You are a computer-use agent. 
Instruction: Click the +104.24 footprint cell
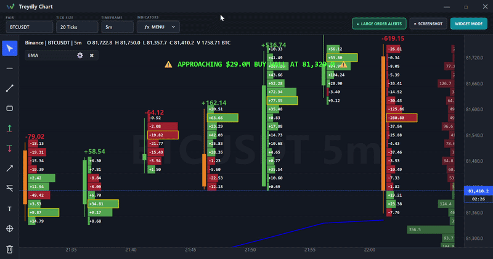coord(336,75)
